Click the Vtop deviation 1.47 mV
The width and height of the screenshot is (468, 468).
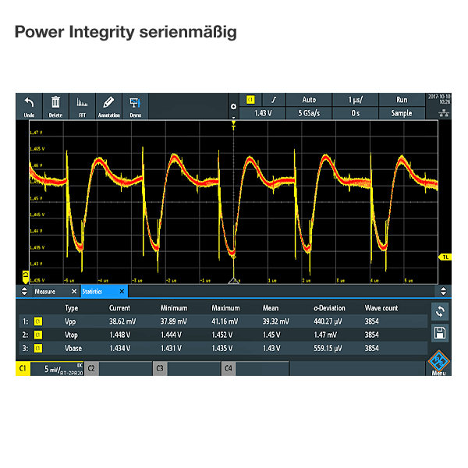(325, 335)
